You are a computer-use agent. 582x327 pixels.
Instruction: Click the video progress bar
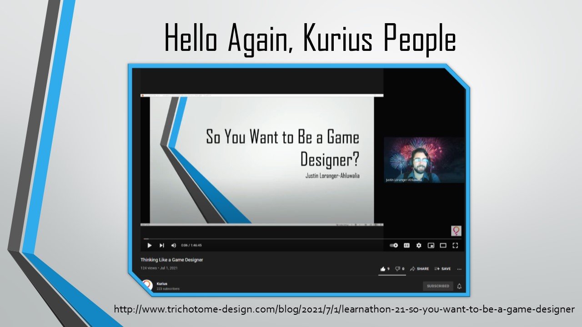pos(302,238)
